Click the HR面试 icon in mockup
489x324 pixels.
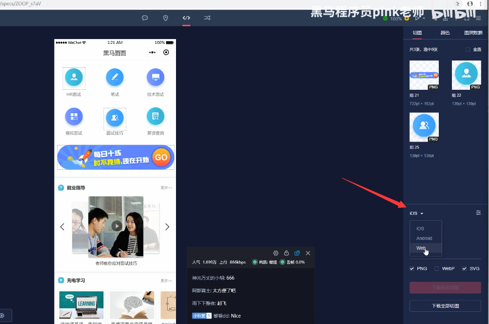pos(74,77)
